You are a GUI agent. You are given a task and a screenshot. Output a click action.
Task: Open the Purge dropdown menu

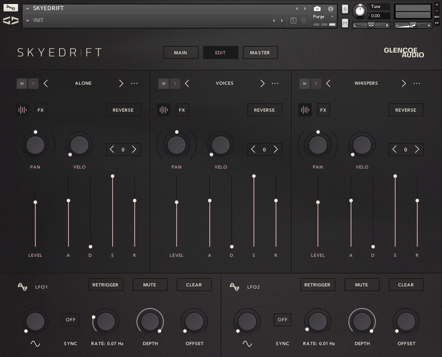[323, 17]
